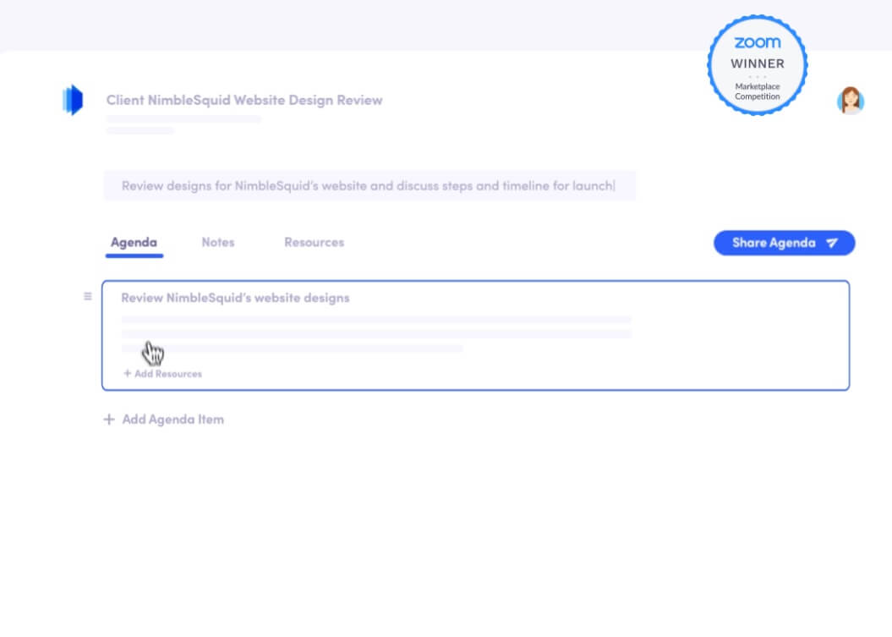Image resolution: width=892 pixels, height=637 pixels.
Task: Click the Zoom logo text in badge
Action: (757, 43)
